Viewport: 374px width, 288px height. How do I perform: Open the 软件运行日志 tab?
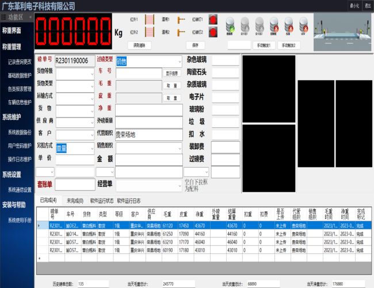(x=129, y=201)
